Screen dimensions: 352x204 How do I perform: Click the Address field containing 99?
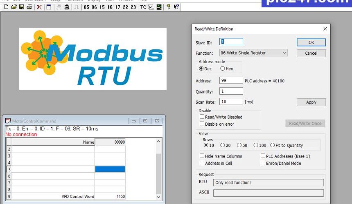coord(231,80)
